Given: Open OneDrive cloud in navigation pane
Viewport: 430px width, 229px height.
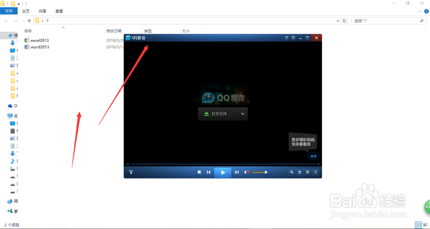Looking at the screenshot, I should pos(10,105).
